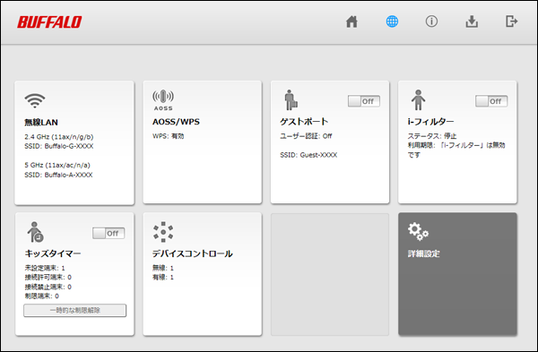Open the gears icon for 詳細設定
The width and height of the screenshot is (538, 352).
point(418,231)
